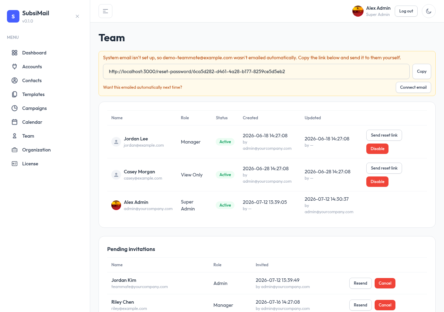Screen dimensions: 444x312
Task: Select the Contacts person icon
Action: tap(15, 80)
